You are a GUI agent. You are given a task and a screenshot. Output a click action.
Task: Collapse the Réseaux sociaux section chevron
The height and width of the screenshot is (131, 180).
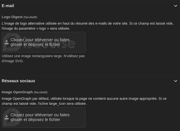tap(176, 81)
